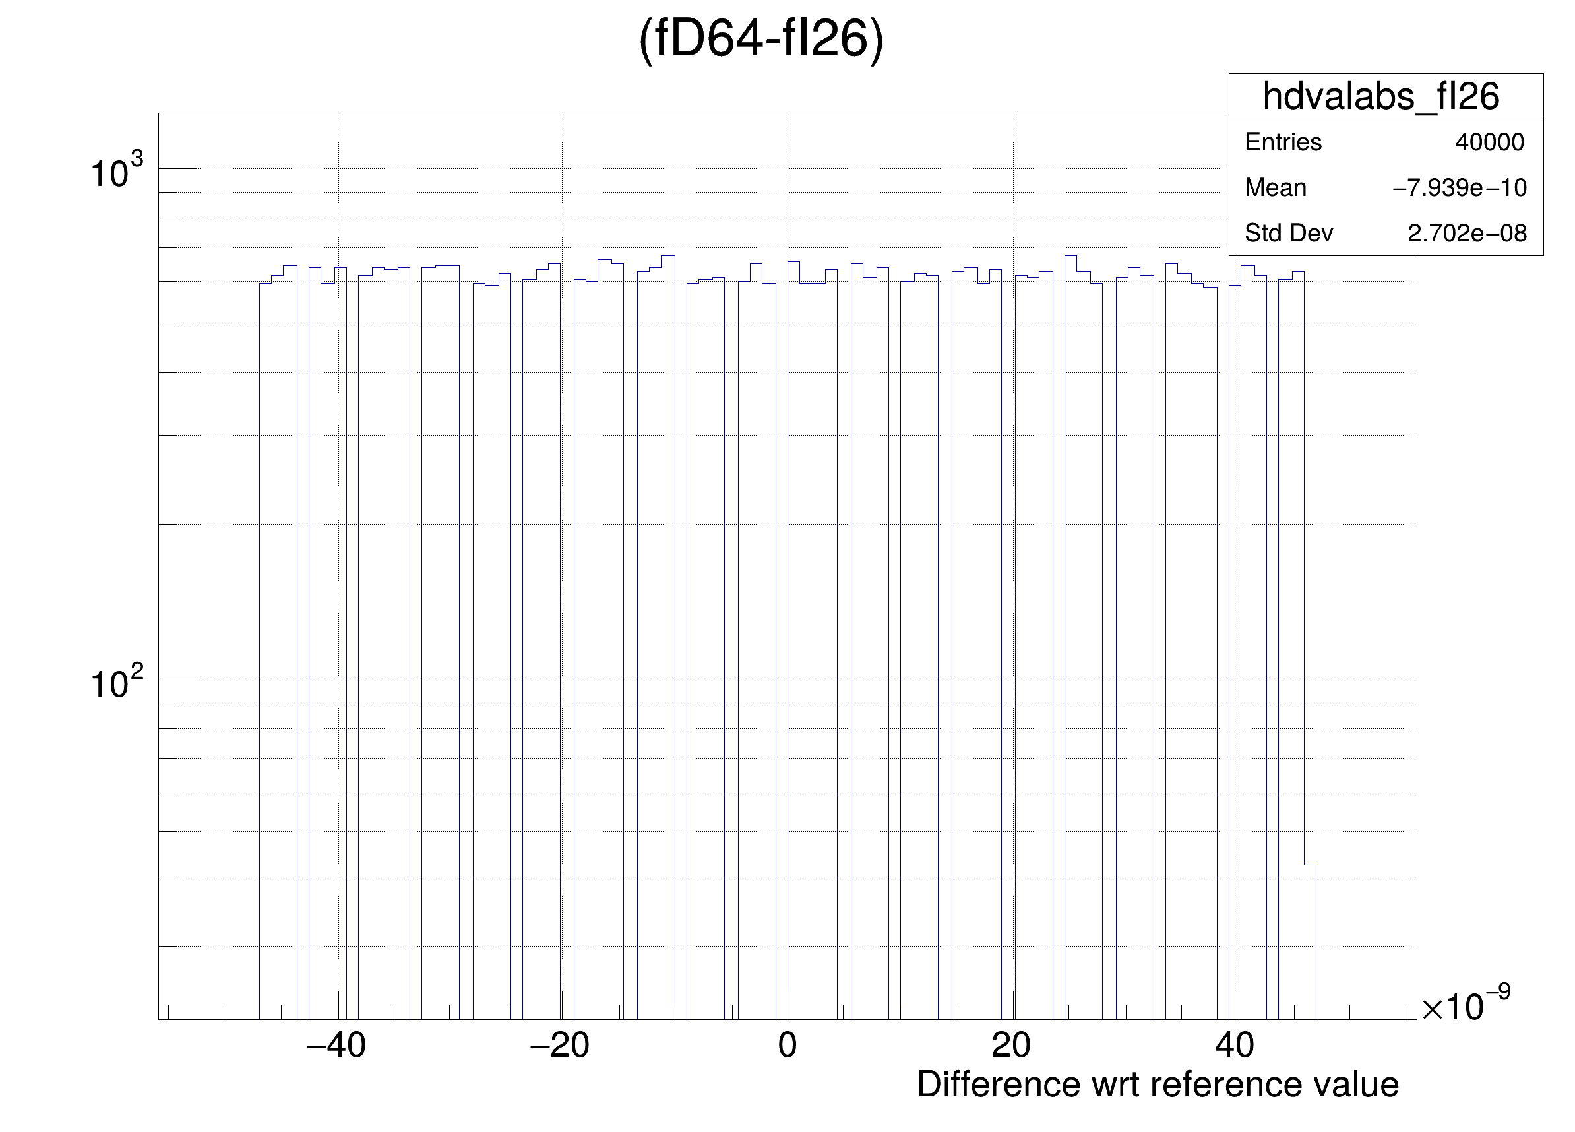Click the Std Dev value 2.702e-08
This screenshot has width=1575, height=1132.
pos(1467,234)
